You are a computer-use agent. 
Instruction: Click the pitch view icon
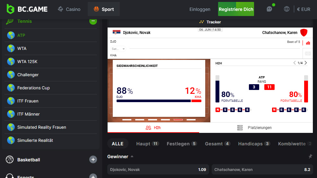[308, 53]
